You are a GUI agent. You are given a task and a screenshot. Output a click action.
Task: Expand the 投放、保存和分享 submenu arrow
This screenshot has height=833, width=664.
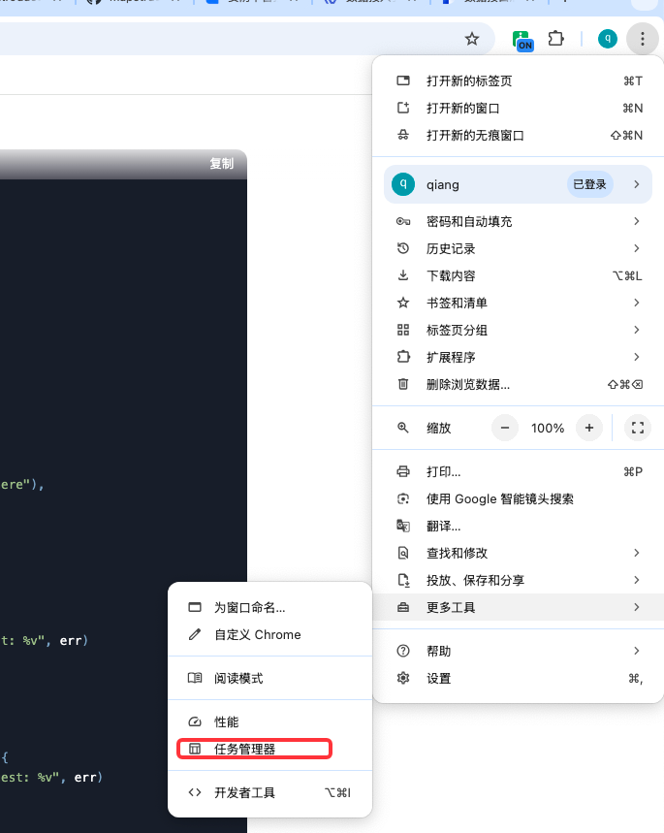pos(637,580)
